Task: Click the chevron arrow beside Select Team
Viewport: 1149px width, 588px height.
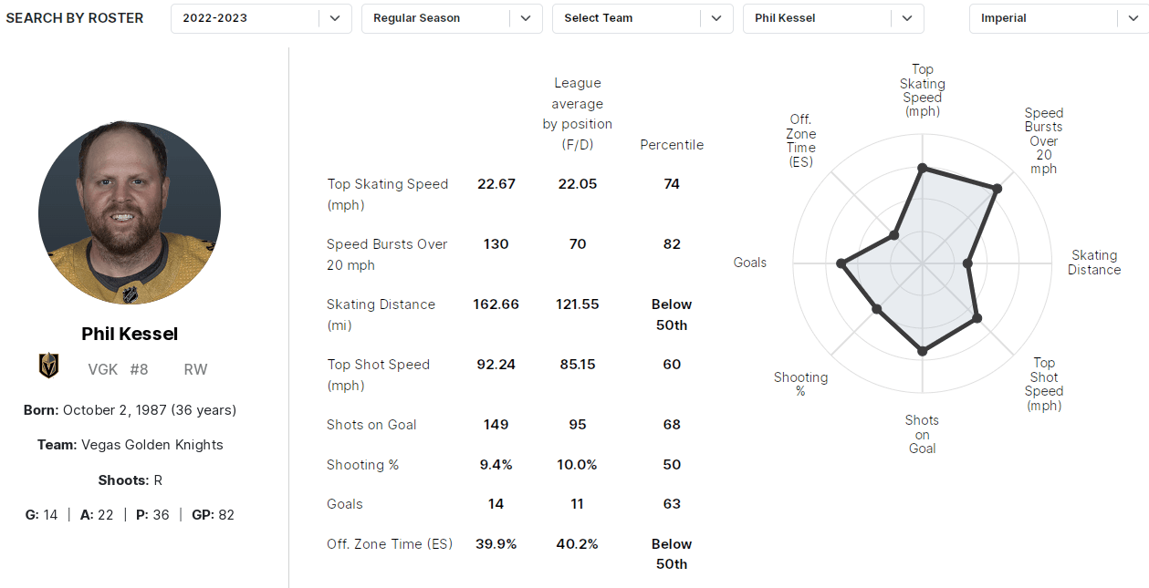Action: click(716, 18)
